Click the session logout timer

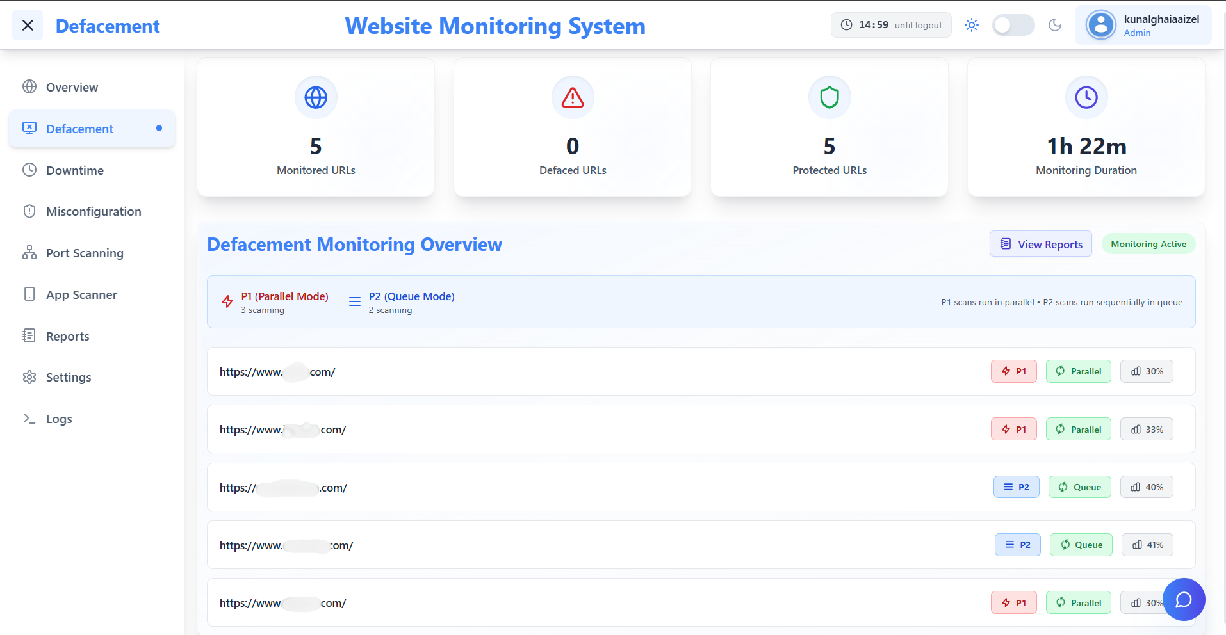click(x=891, y=25)
